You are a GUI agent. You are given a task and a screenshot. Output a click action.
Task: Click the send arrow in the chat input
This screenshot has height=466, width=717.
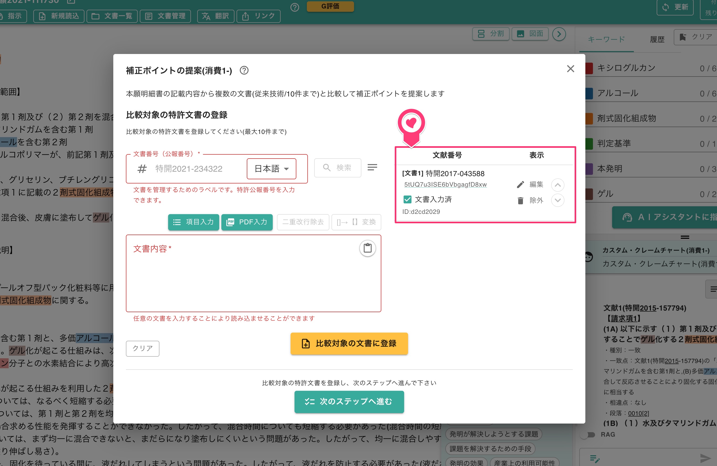click(x=705, y=458)
